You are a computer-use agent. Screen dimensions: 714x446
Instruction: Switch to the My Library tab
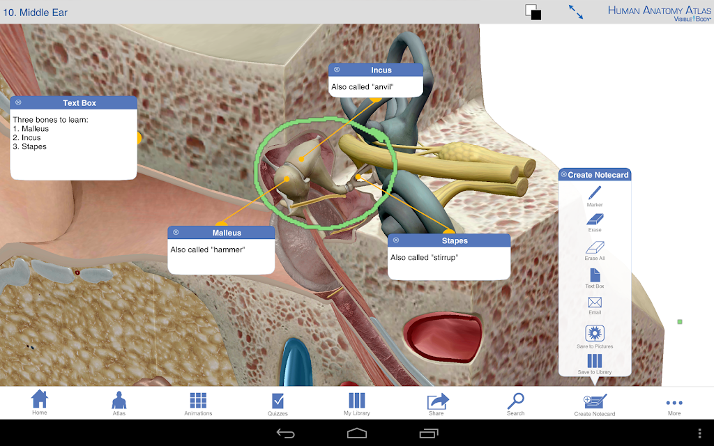coord(356,403)
